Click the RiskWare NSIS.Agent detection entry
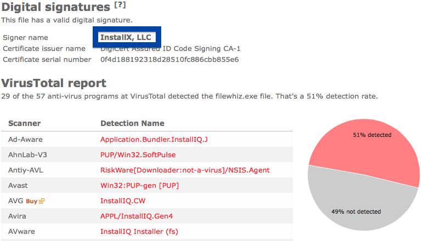The width and height of the screenshot is (425, 241). tap(185, 170)
